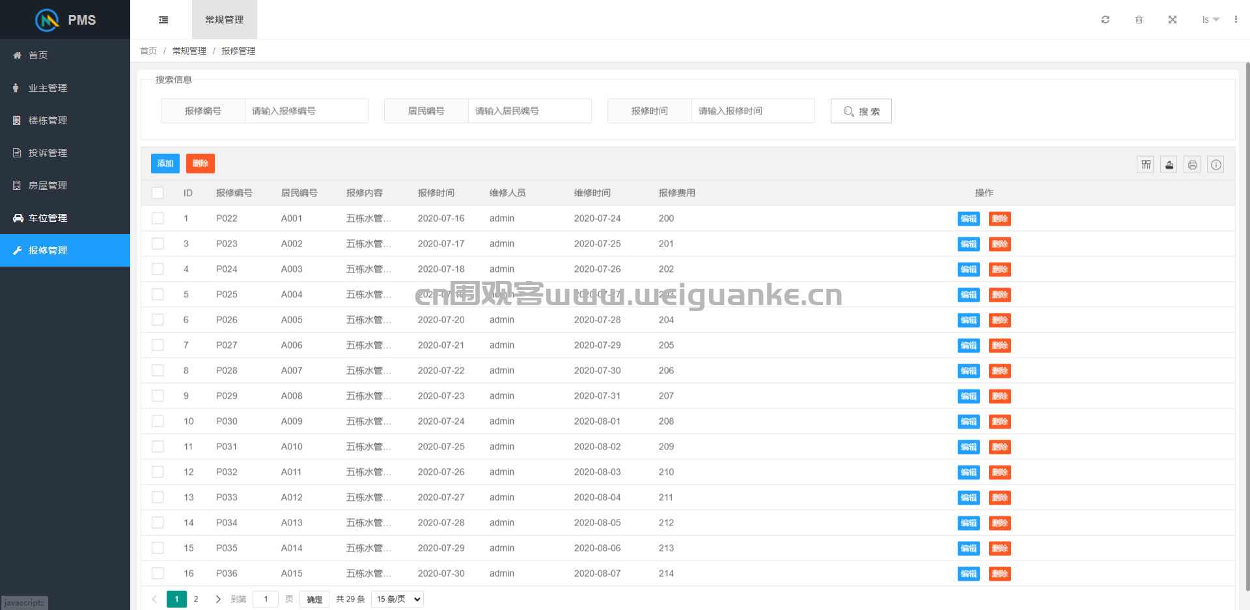Check the row for P028
This screenshot has width=1250, height=610.
point(158,371)
